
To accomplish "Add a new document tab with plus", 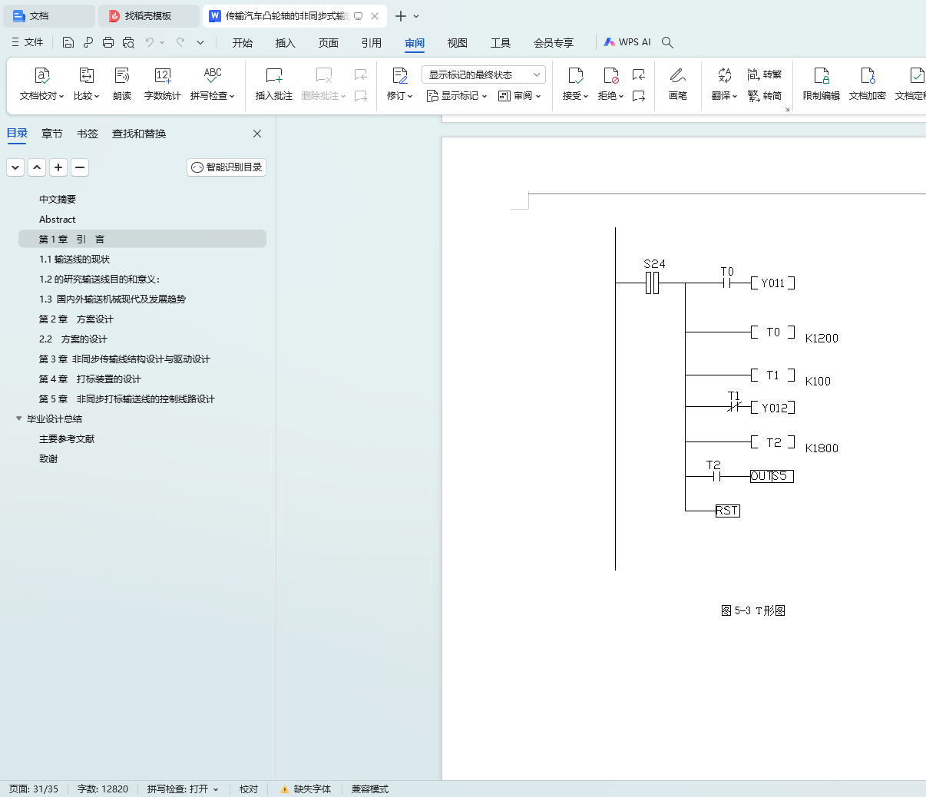I will [x=400, y=16].
